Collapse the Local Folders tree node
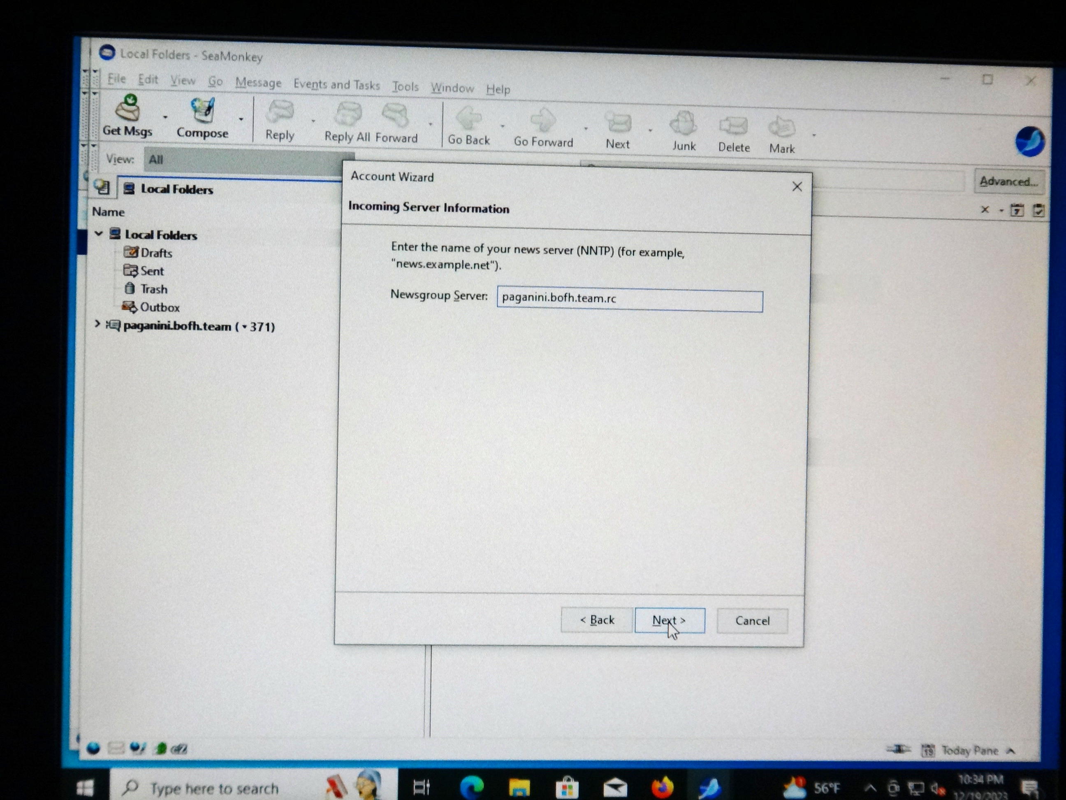This screenshot has height=800, width=1066. (x=98, y=234)
